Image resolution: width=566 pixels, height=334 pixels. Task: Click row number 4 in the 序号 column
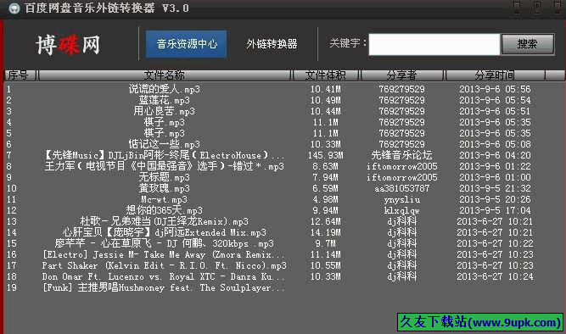click(x=9, y=122)
